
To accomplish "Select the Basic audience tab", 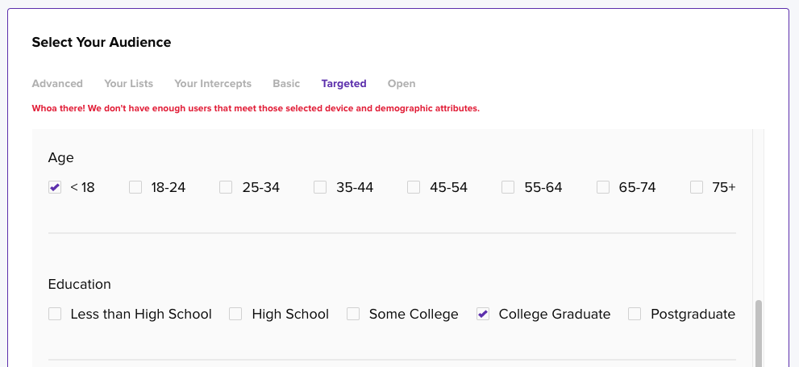I will click(x=286, y=84).
